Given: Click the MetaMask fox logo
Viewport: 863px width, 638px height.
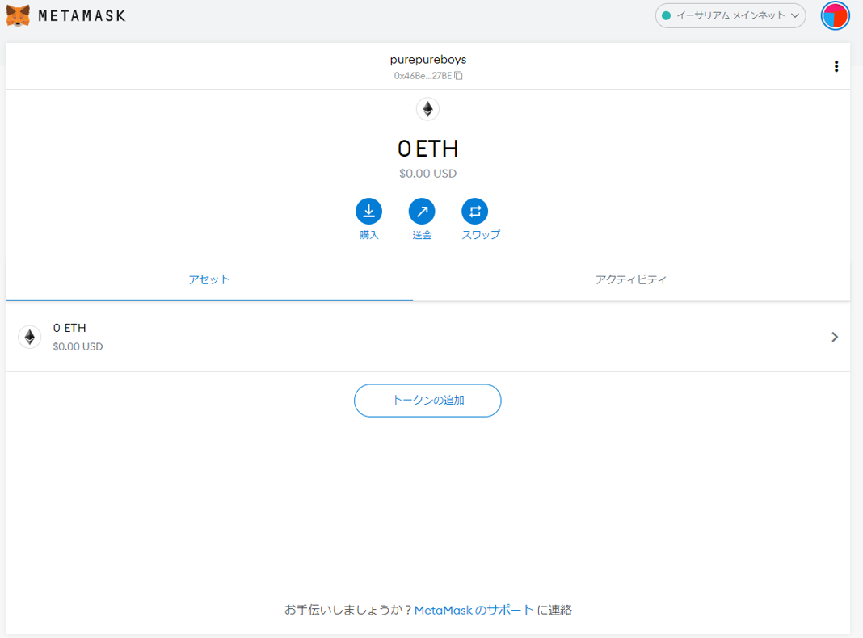Looking at the screenshot, I should 18,15.
